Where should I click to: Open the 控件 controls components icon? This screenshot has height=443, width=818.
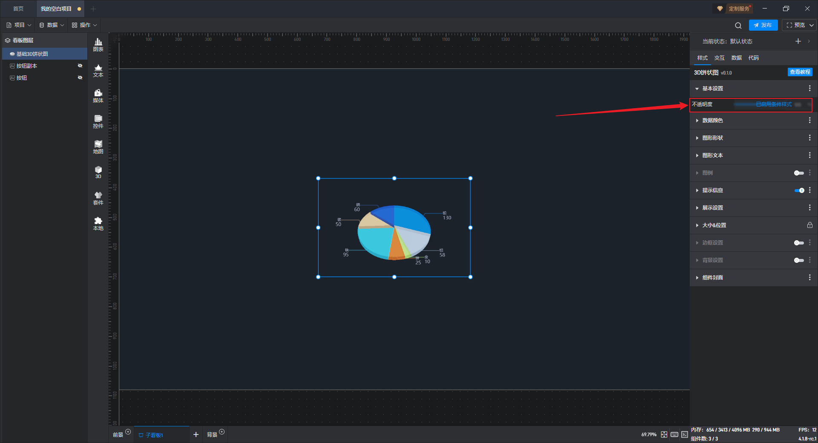[98, 121]
